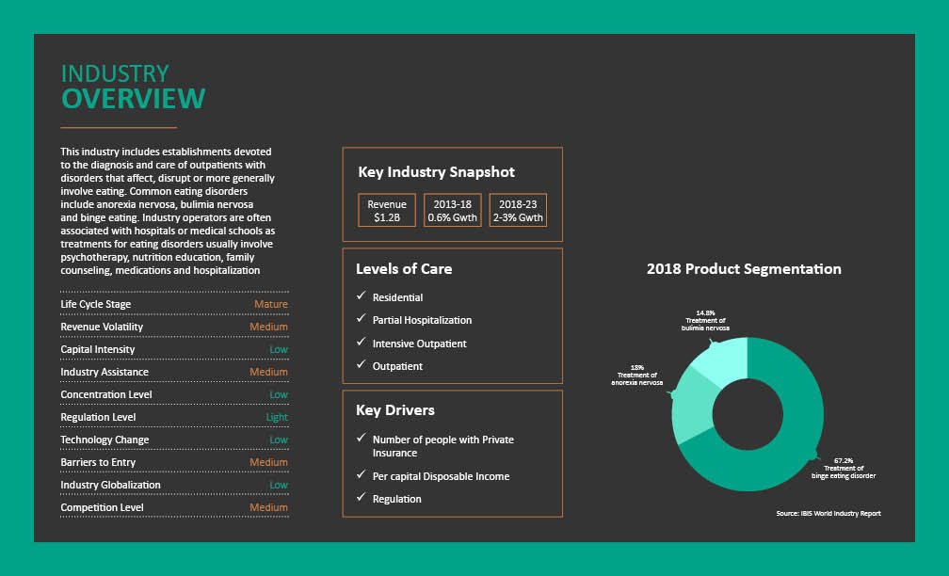This screenshot has width=949, height=576.
Task: Click the checkmark next to Per capital Disposable Income
Action: [361, 475]
